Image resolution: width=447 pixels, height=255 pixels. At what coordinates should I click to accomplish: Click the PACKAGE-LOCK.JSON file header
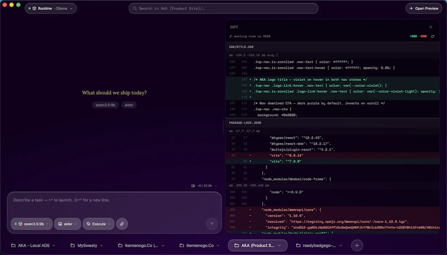[332, 123]
